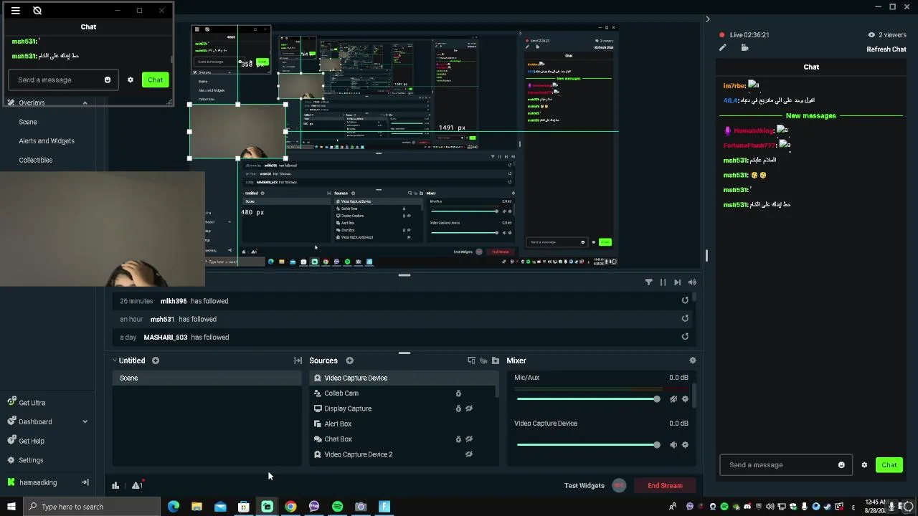Show the Display Capture source

469,408
